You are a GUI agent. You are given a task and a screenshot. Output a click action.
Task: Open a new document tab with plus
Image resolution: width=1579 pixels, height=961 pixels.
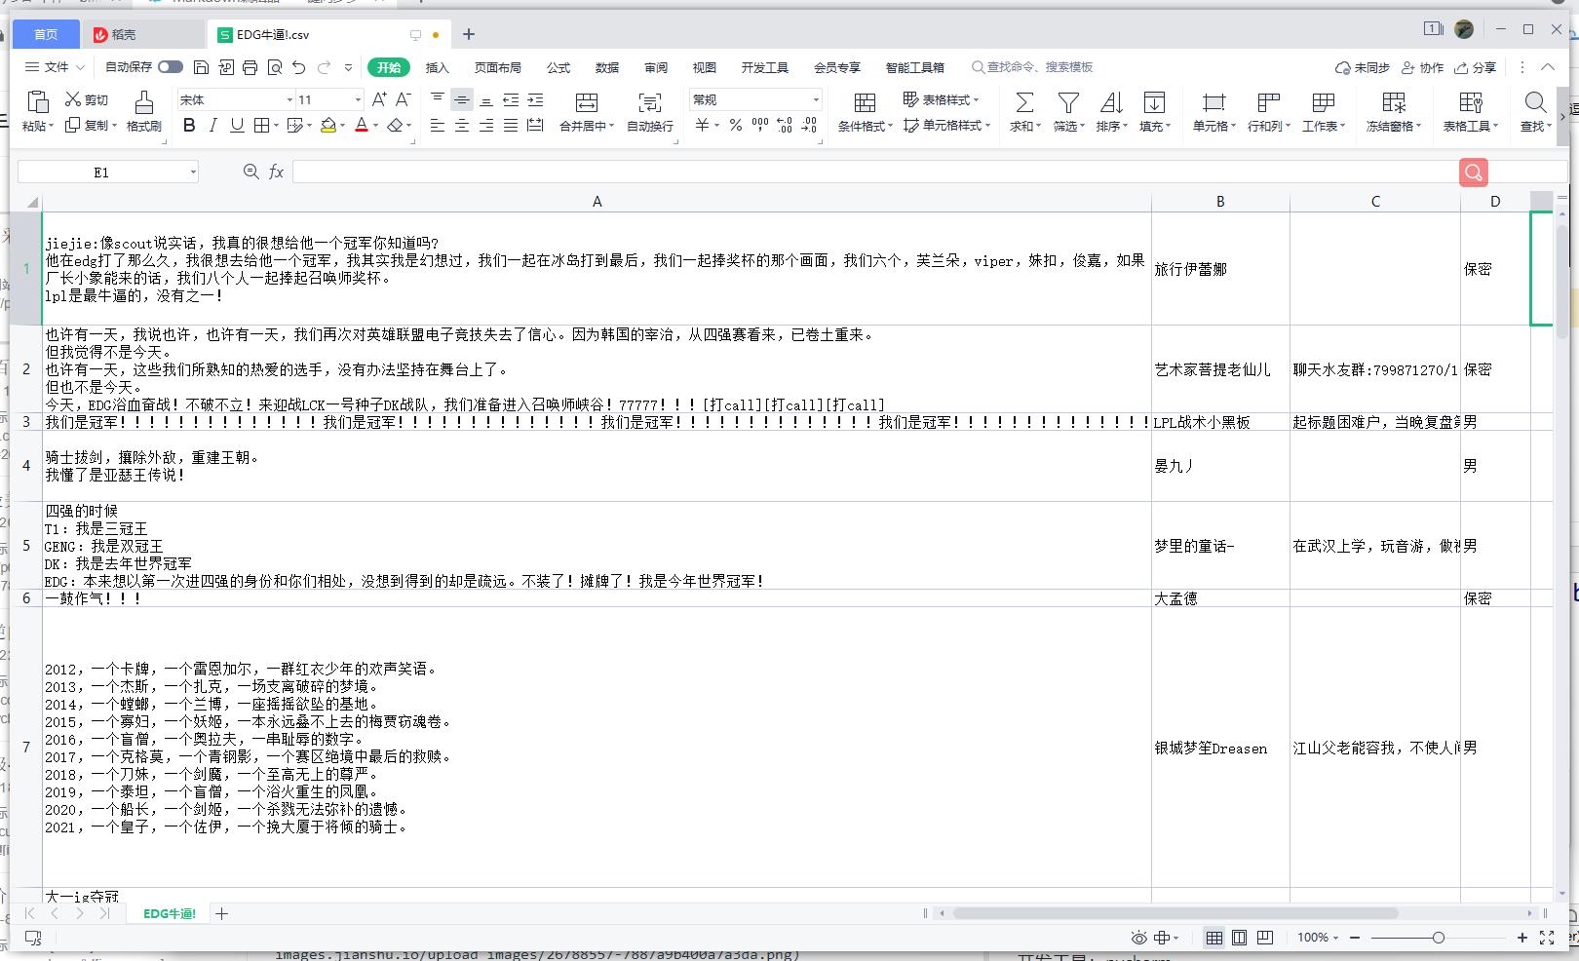[x=469, y=34]
